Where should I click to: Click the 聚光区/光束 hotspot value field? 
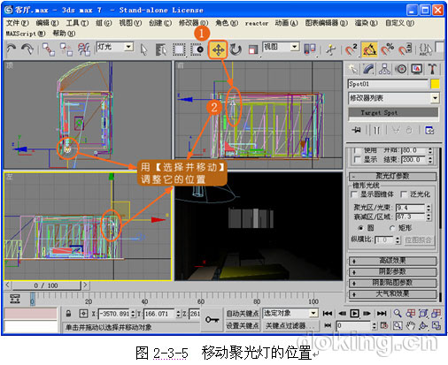(x=411, y=208)
